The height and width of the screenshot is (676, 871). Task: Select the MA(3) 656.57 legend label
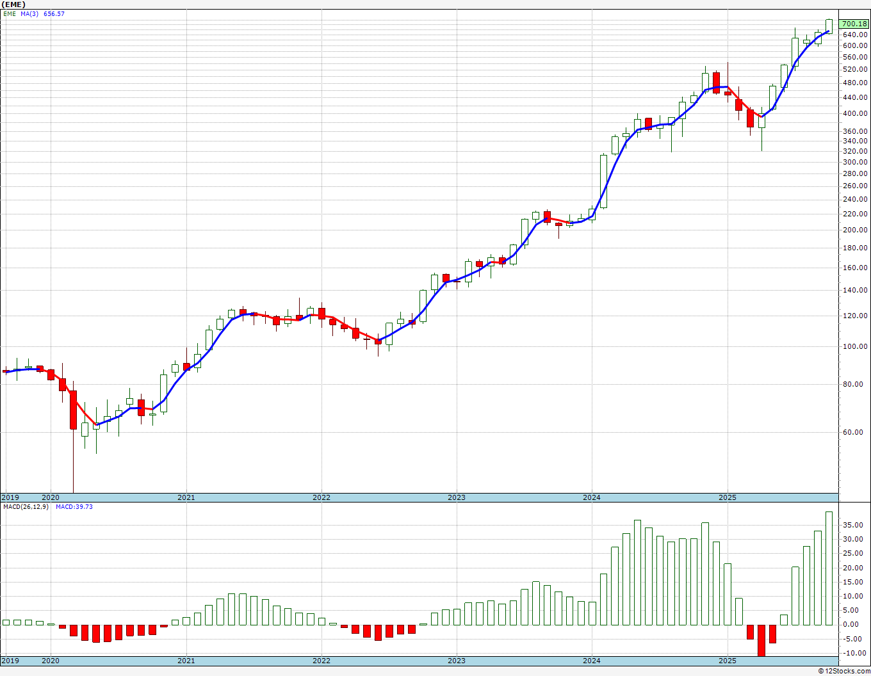pyautogui.click(x=42, y=13)
